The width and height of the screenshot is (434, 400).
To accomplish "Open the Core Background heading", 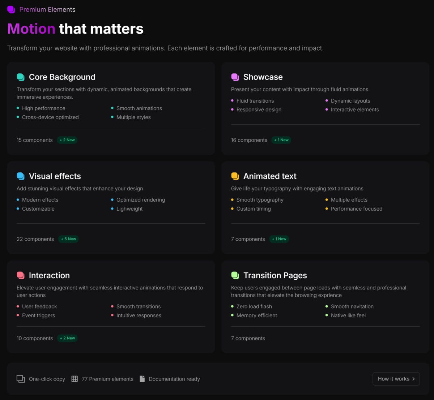I will [62, 77].
